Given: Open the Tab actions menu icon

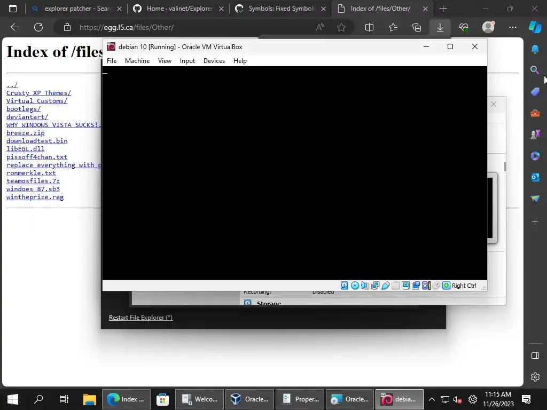Looking at the screenshot, I should (13, 9).
